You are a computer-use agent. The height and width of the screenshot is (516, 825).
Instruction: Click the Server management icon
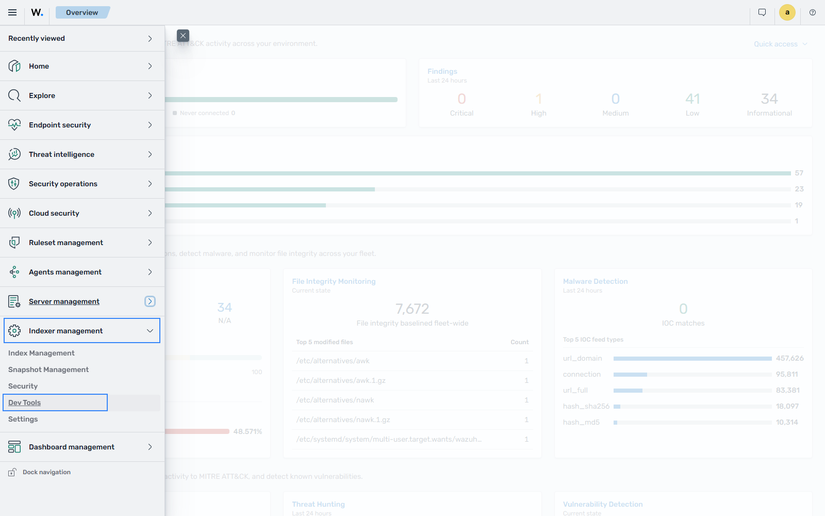(x=14, y=301)
